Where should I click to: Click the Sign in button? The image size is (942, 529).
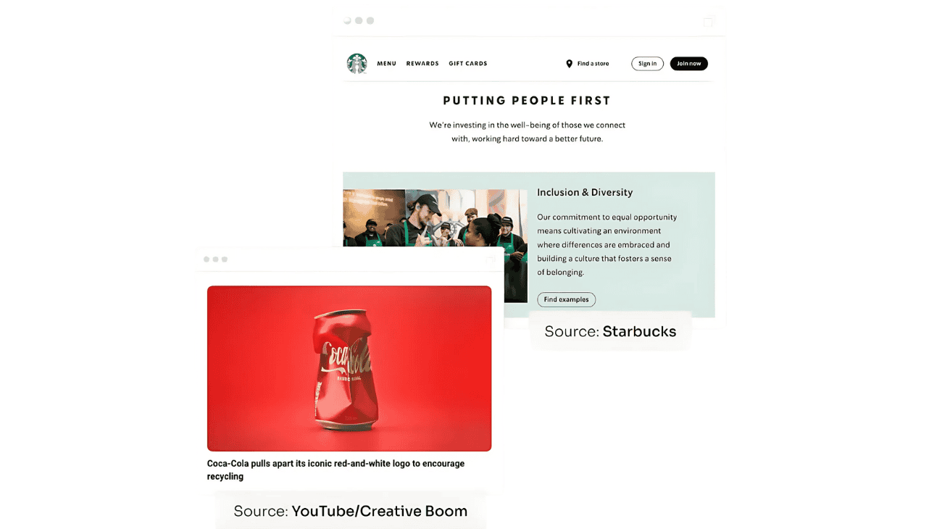coord(647,64)
